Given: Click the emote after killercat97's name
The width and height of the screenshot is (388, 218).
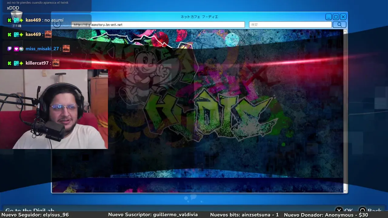Looking at the screenshot, I should pos(55,63).
